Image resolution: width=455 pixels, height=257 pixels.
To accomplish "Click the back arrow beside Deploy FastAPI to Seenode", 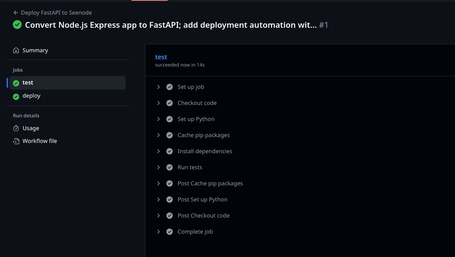I will 16,13.
